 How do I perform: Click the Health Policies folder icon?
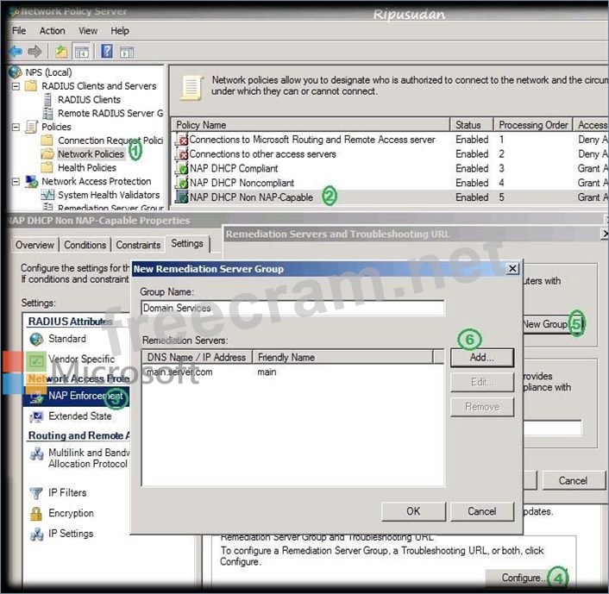click(x=47, y=167)
